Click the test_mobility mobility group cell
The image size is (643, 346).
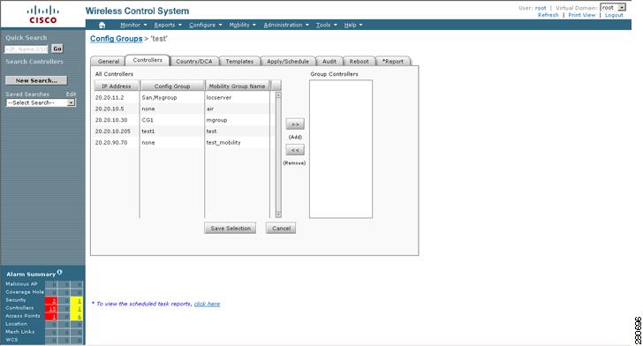click(x=223, y=143)
